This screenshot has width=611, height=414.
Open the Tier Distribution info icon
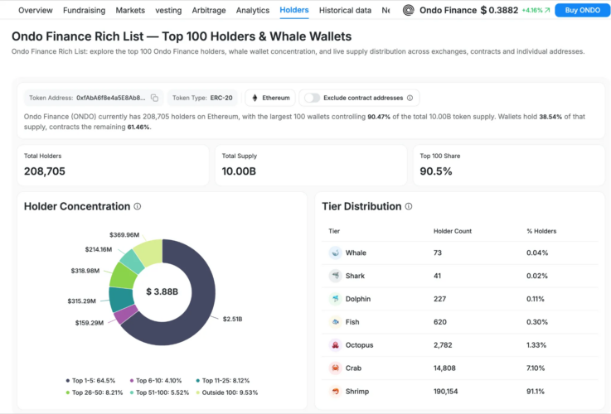(x=409, y=206)
